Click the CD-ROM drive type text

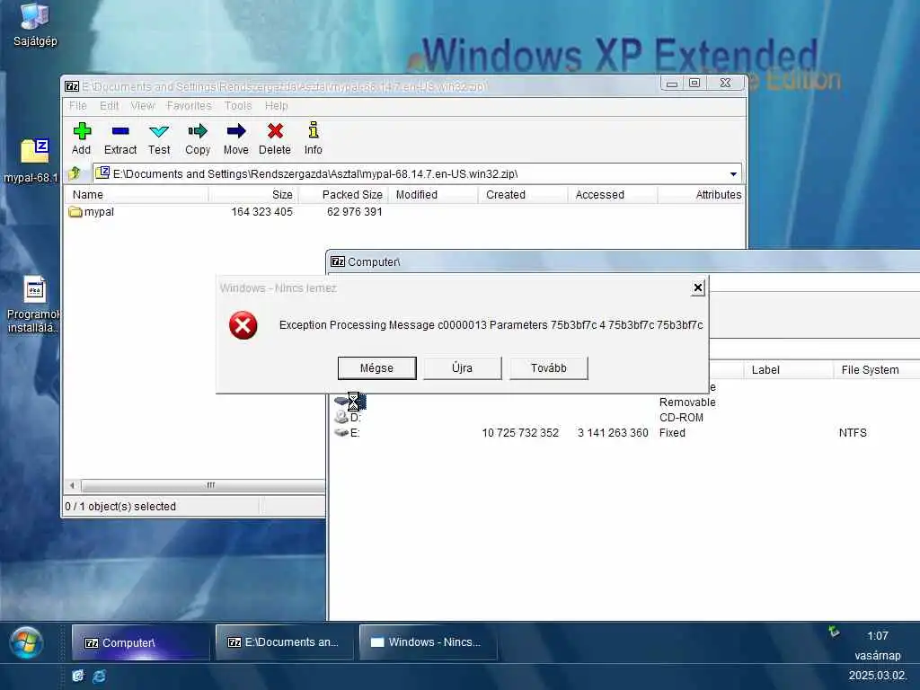[x=681, y=418]
